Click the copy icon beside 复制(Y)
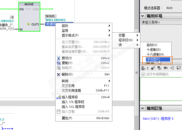The width and height of the screenshot is (182, 130). point(59,63)
